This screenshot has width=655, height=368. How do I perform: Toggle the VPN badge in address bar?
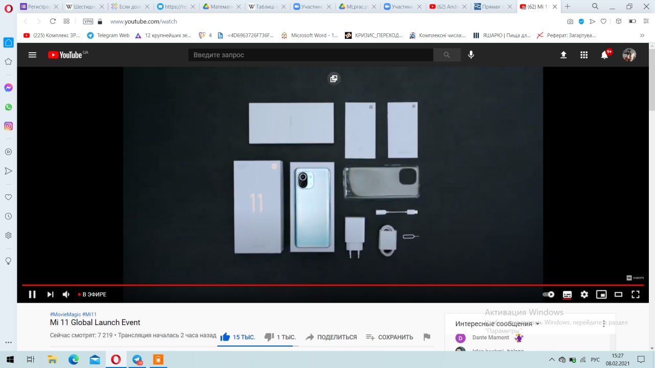tap(88, 21)
